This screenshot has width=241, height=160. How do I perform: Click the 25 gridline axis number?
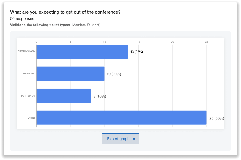tap(206, 41)
